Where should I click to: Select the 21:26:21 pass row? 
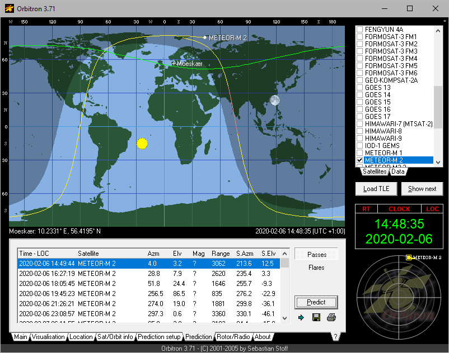[x=149, y=304]
